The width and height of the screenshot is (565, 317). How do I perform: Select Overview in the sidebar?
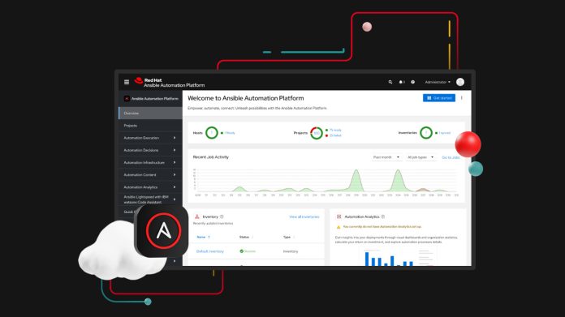point(150,113)
